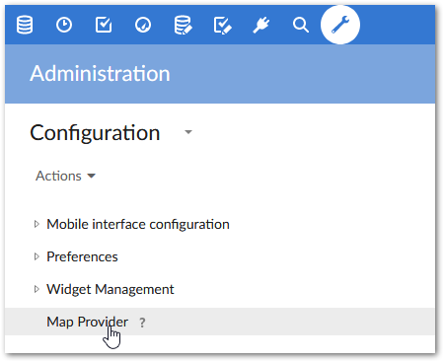Click the Mobile interface configuration label
The height and width of the screenshot is (362, 444).
138,225
